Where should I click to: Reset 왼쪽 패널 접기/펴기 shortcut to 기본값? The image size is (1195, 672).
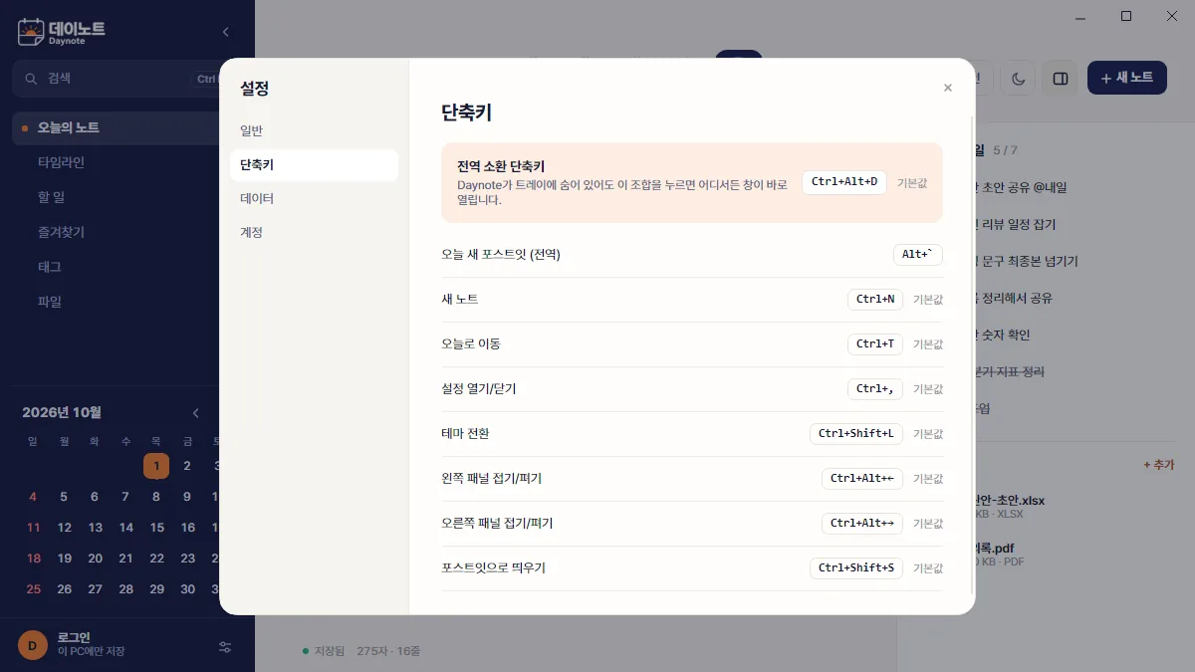click(928, 479)
